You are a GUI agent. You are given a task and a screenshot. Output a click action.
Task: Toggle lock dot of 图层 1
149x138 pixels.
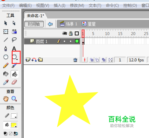tap(71, 41)
